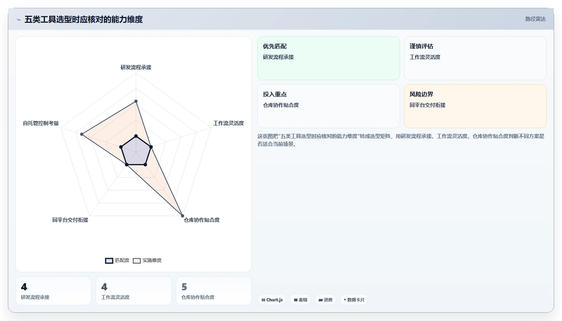Click the 实施难度 legend label text
This screenshot has height=321, width=562.
tap(152, 260)
